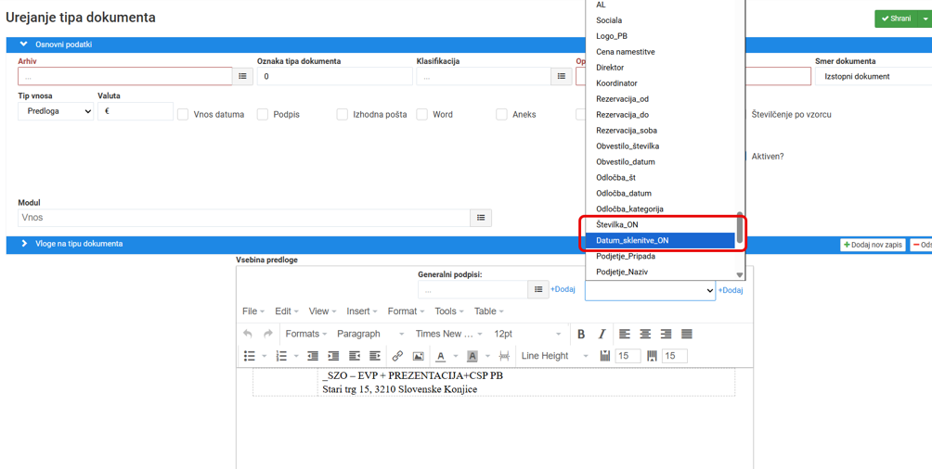Redo the last edit in the editor
The width and height of the screenshot is (932, 469).
[268, 334]
